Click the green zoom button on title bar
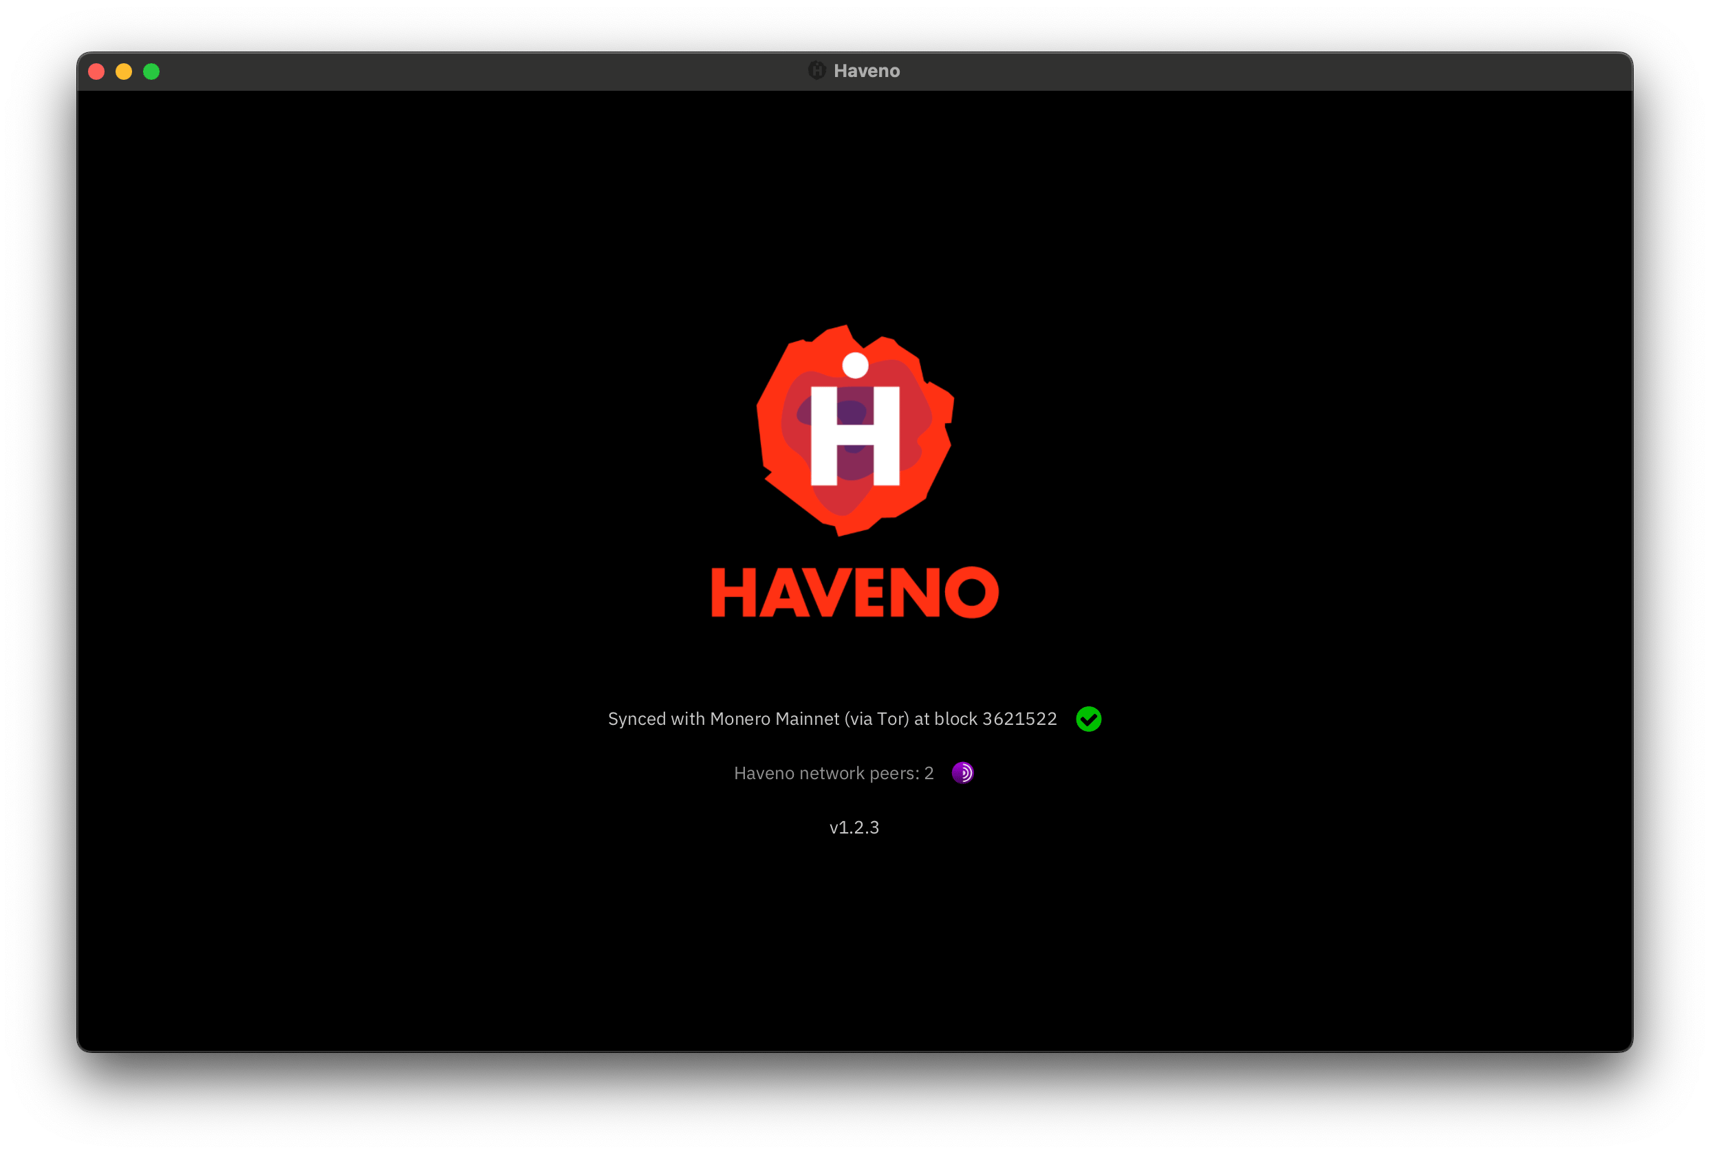1710x1154 pixels. point(151,71)
